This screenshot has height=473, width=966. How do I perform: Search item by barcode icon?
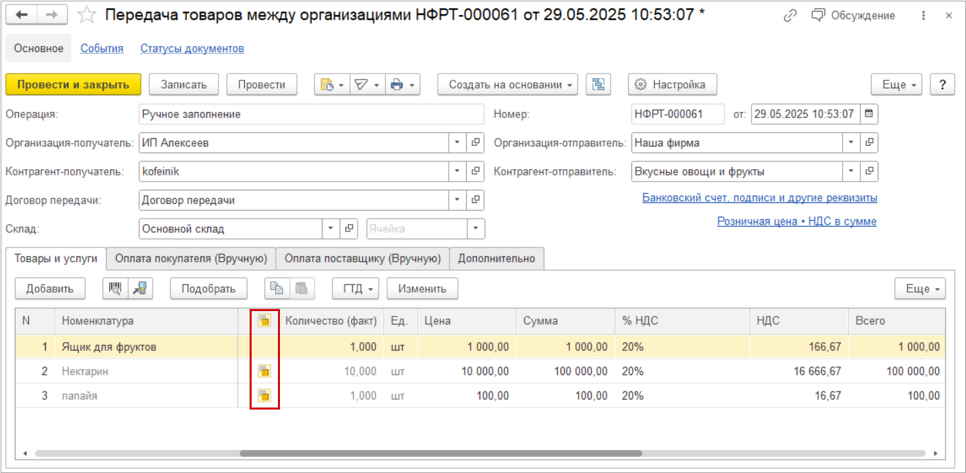(x=115, y=289)
